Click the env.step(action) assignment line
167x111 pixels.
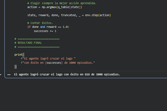(69, 15)
